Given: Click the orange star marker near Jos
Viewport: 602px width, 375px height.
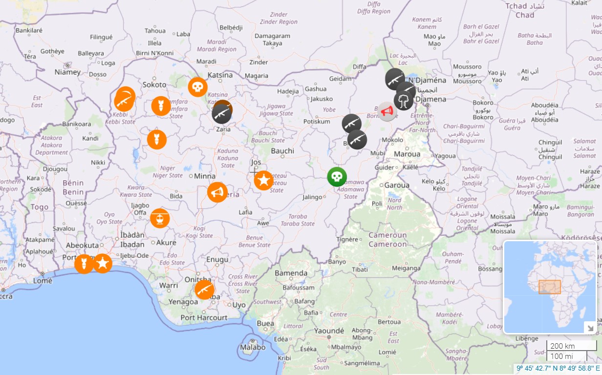Looking at the screenshot, I should tap(264, 181).
